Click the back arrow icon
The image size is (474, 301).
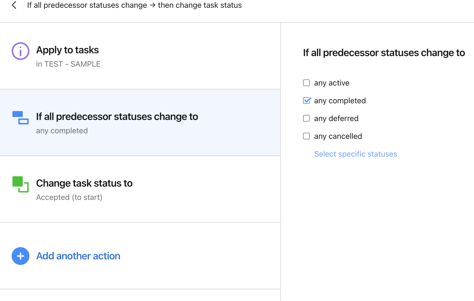click(14, 5)
